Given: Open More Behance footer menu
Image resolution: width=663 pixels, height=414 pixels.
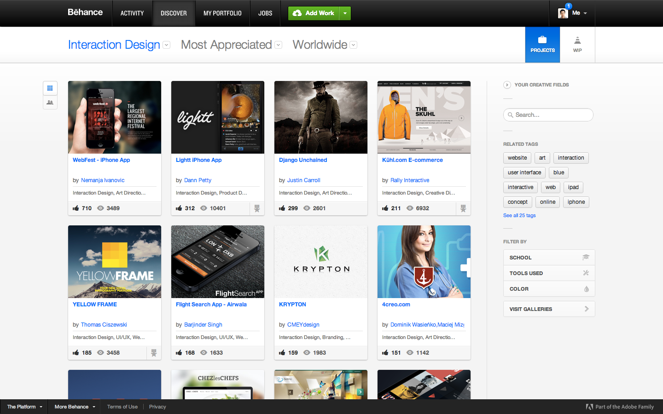Looking at the screenshot, I should 75,407.
